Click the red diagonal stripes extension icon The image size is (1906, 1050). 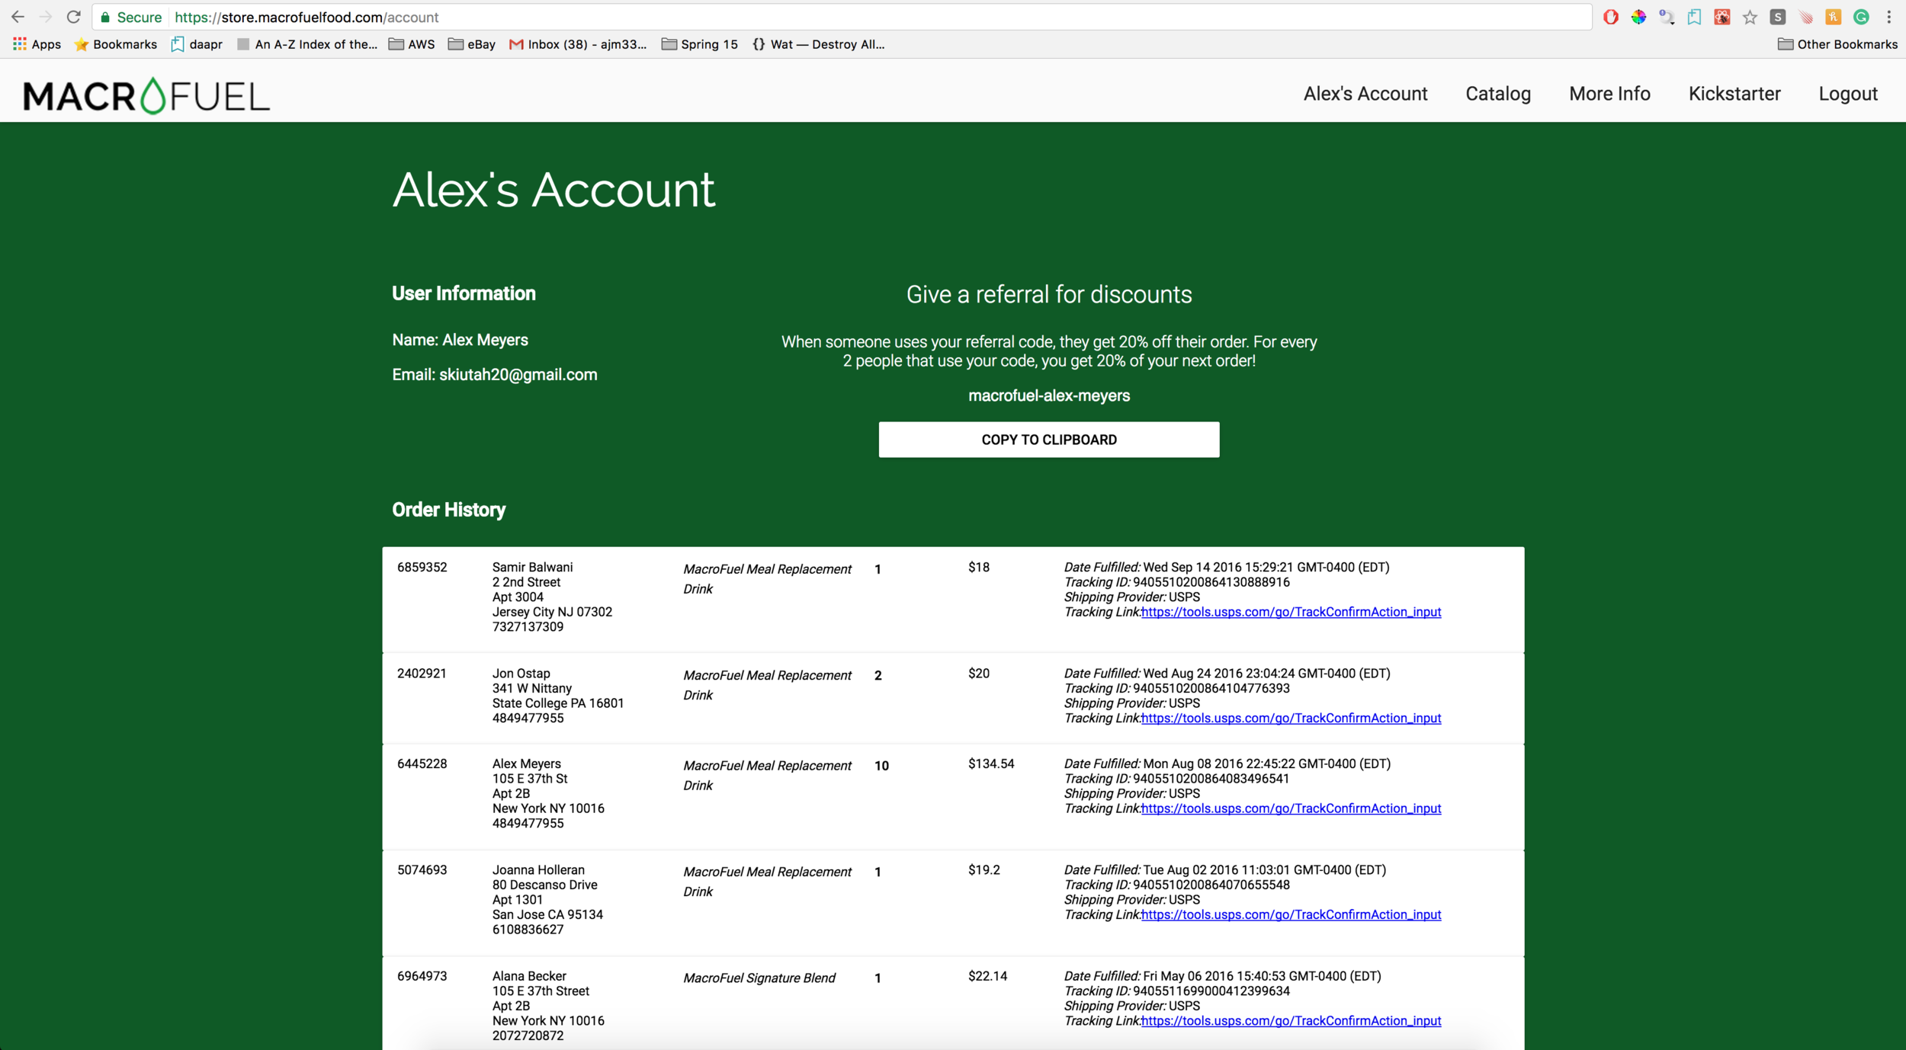[x=1805, y=17]
